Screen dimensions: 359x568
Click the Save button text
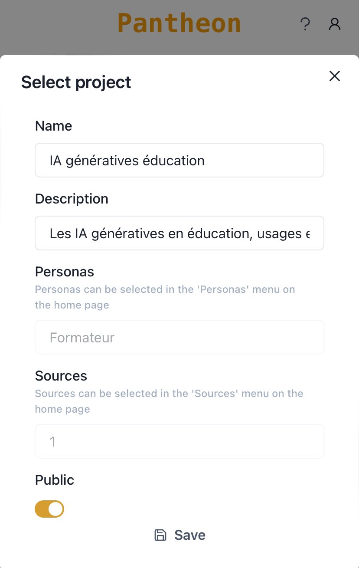point(190,535)
